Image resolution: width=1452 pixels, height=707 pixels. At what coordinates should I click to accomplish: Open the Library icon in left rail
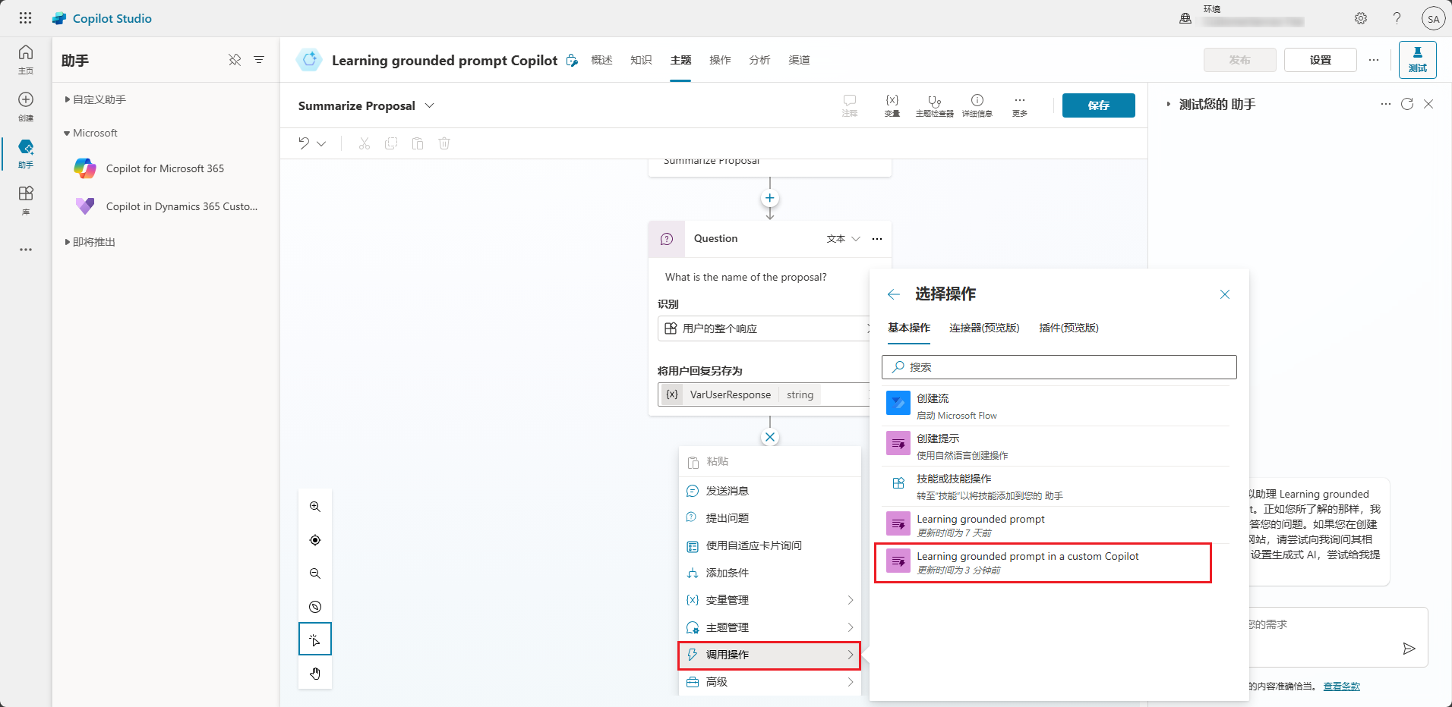(26, 200)
